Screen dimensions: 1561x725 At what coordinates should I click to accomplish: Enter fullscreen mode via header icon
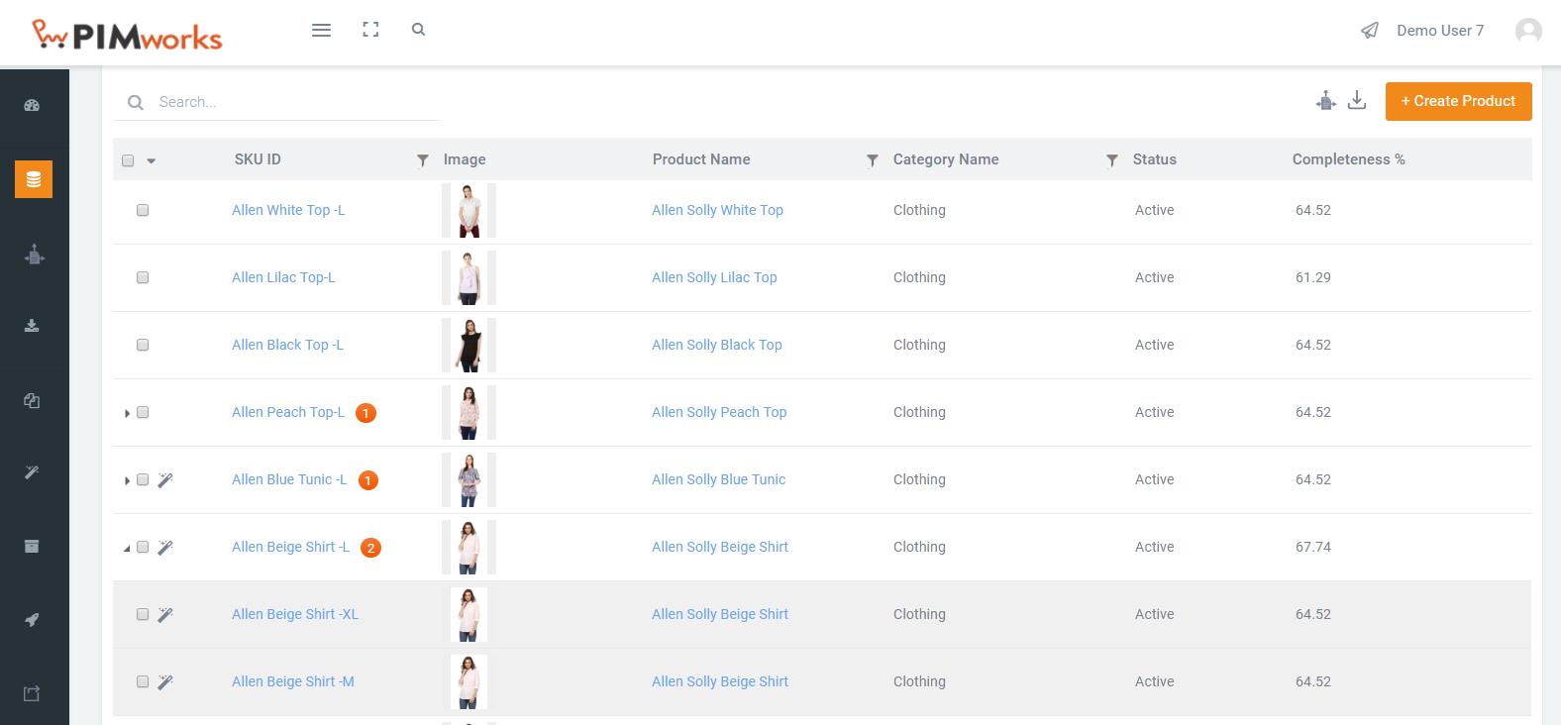(x=370, y=30)
